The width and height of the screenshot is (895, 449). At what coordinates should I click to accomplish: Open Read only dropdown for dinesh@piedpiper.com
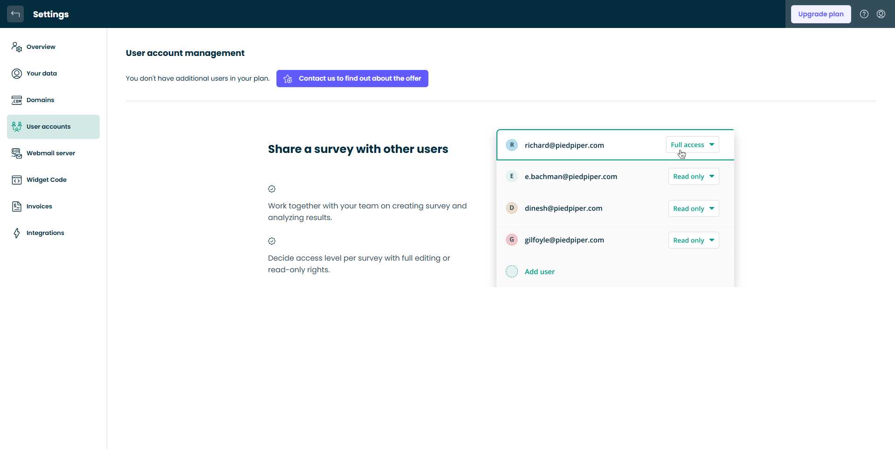pos(693,208)
